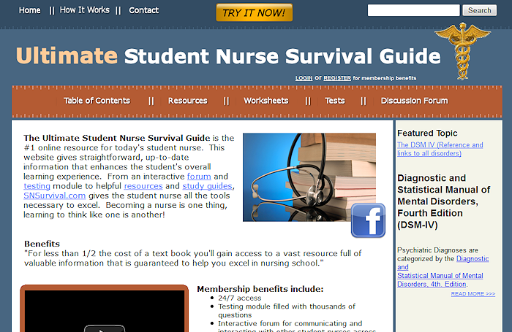Open the Resources menu item
Viewport: 512px width, 332px height.
(x=188, y=101)
